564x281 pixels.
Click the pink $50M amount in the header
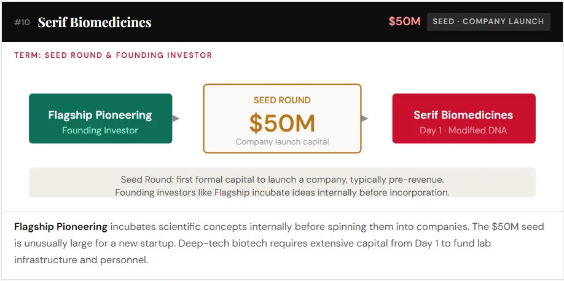click(404, 22)
